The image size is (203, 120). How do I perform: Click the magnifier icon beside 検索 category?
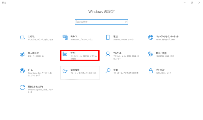pyautogui.click(x=108, y=71)
